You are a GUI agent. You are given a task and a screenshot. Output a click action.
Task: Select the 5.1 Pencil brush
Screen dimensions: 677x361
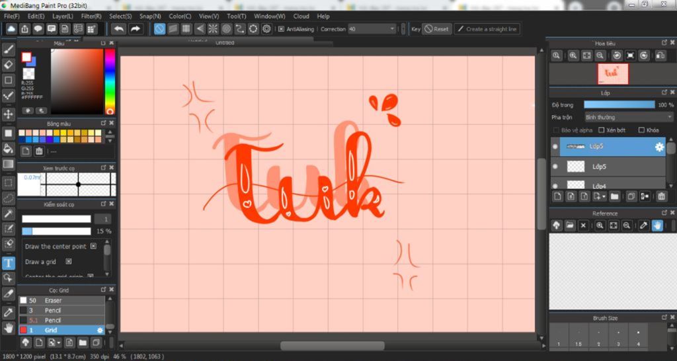(x=61, y=320)
